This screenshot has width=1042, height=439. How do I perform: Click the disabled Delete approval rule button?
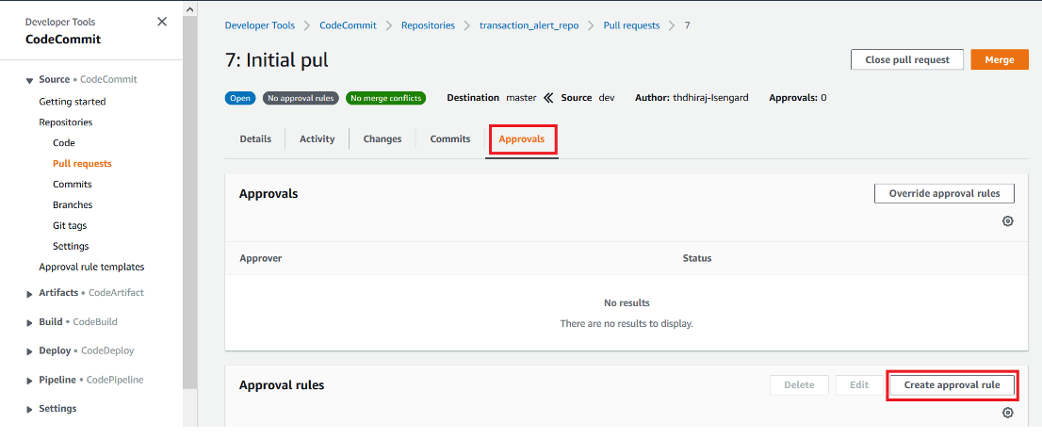[800, 385]
